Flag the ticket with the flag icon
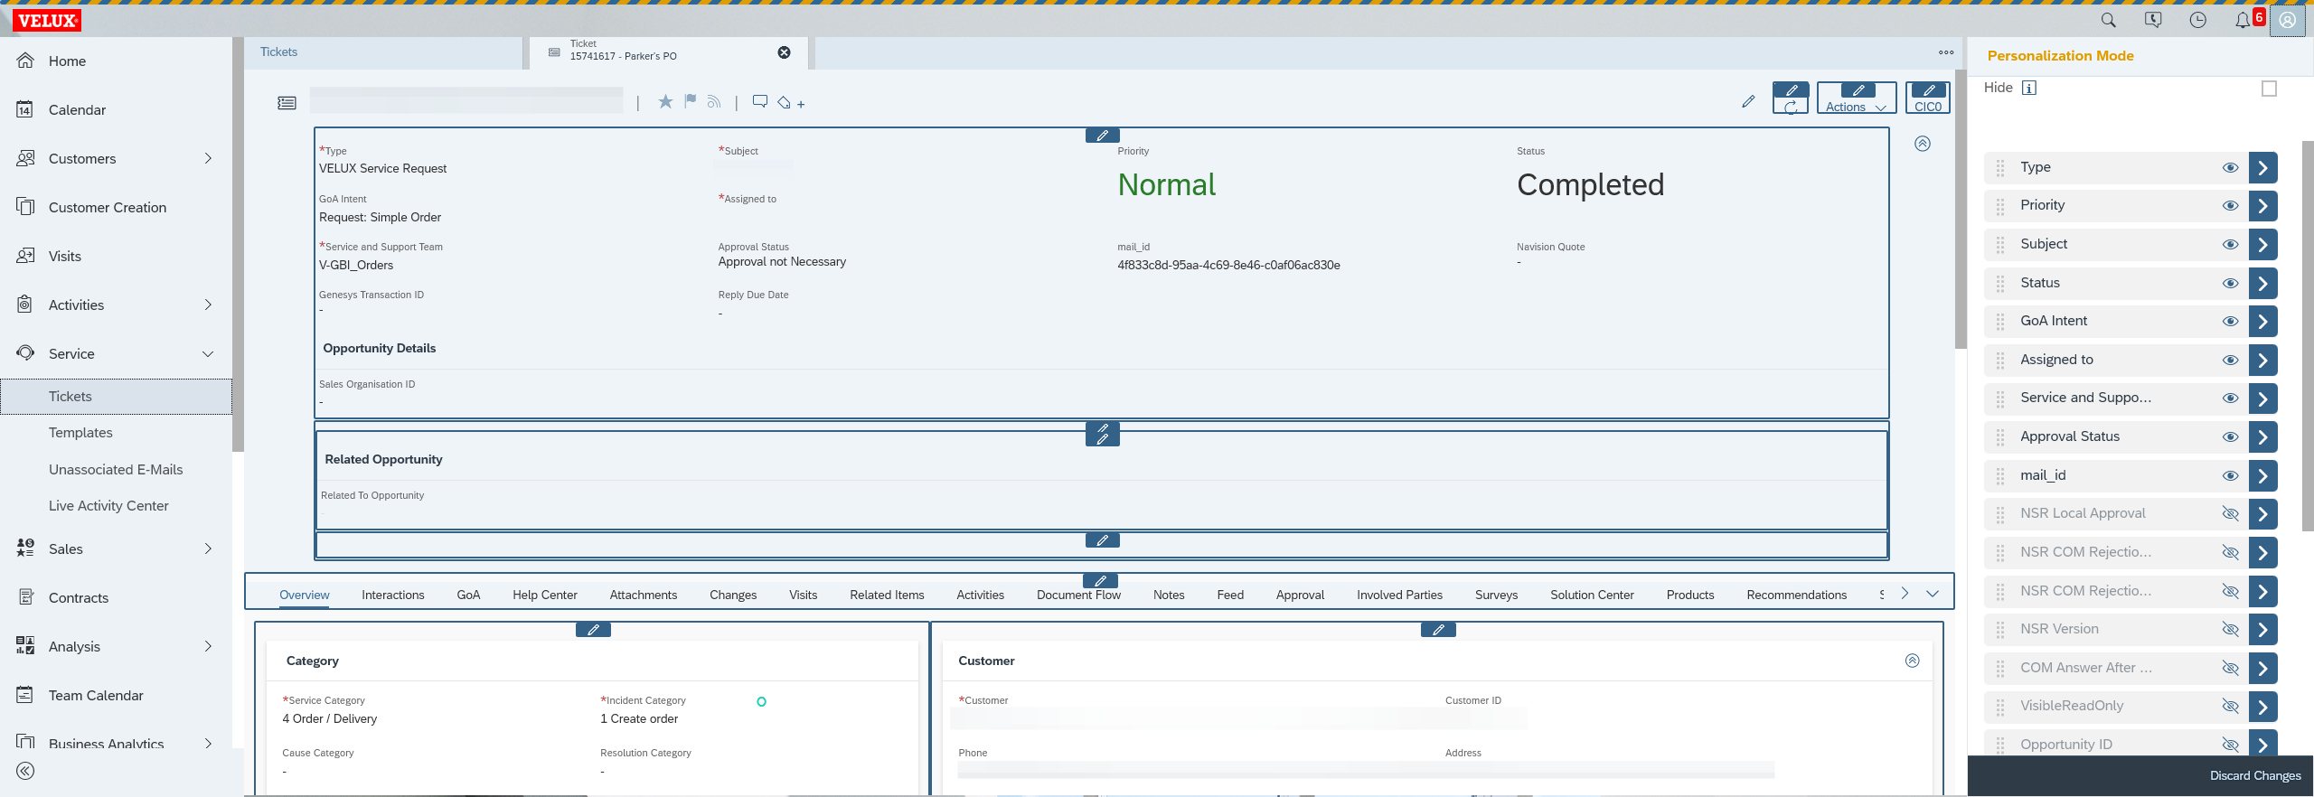Viewport: 2314px width, 797px height. pos(691,101)
